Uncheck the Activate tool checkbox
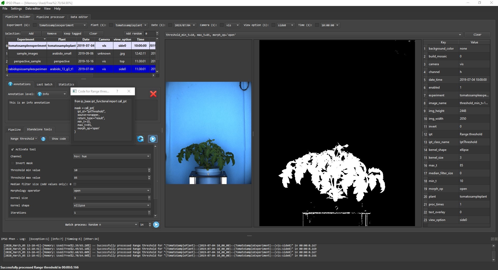This screenshot has height=270, width=498. pyautogui.click(x=12, y=149)
